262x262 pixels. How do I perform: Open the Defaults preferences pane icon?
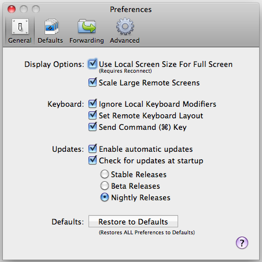tap(51, 27)
